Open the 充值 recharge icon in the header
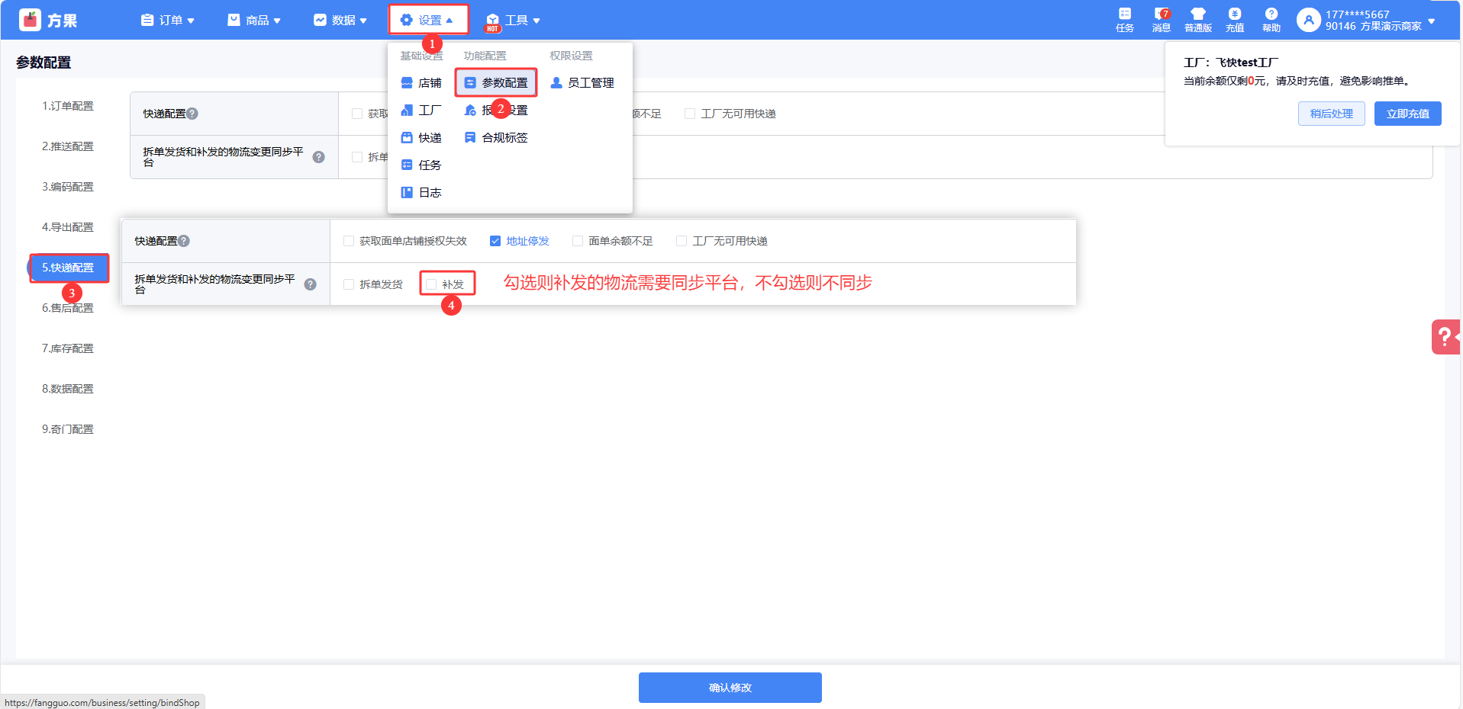 [x=1235, y=14]
